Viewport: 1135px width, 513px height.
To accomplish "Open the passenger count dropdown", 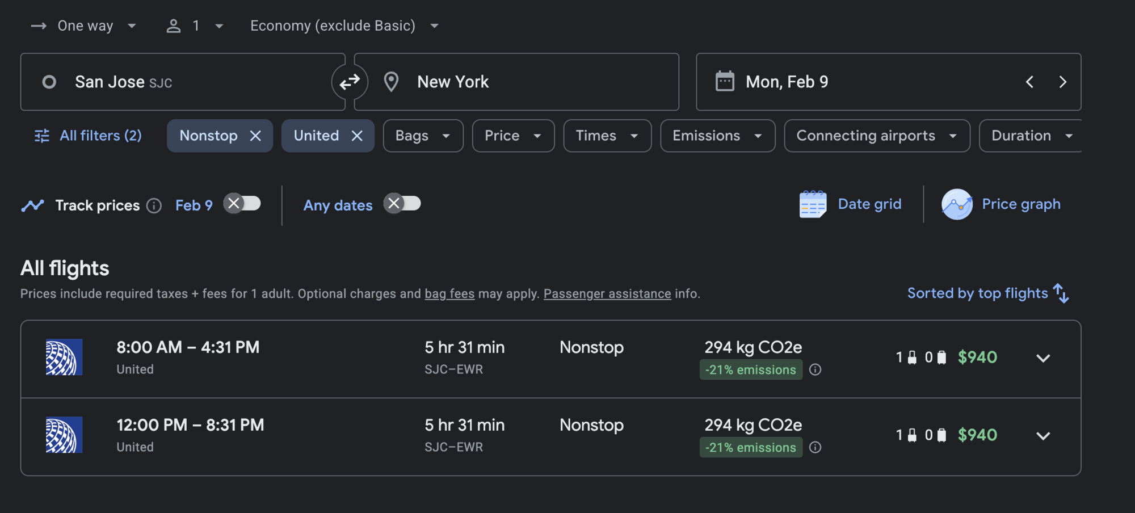I will (195, 25).
